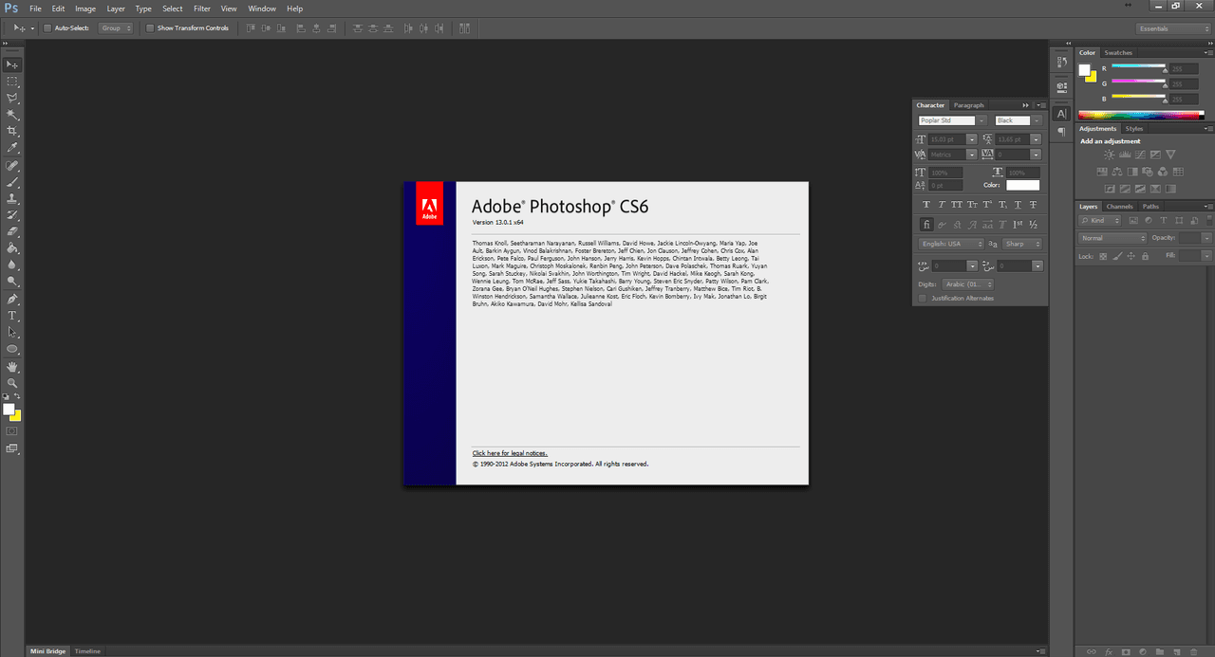This screenshot has height=657, width=1215.
Task: Select the Rectangular Marquee tool
Action: (x=12, y=82)
